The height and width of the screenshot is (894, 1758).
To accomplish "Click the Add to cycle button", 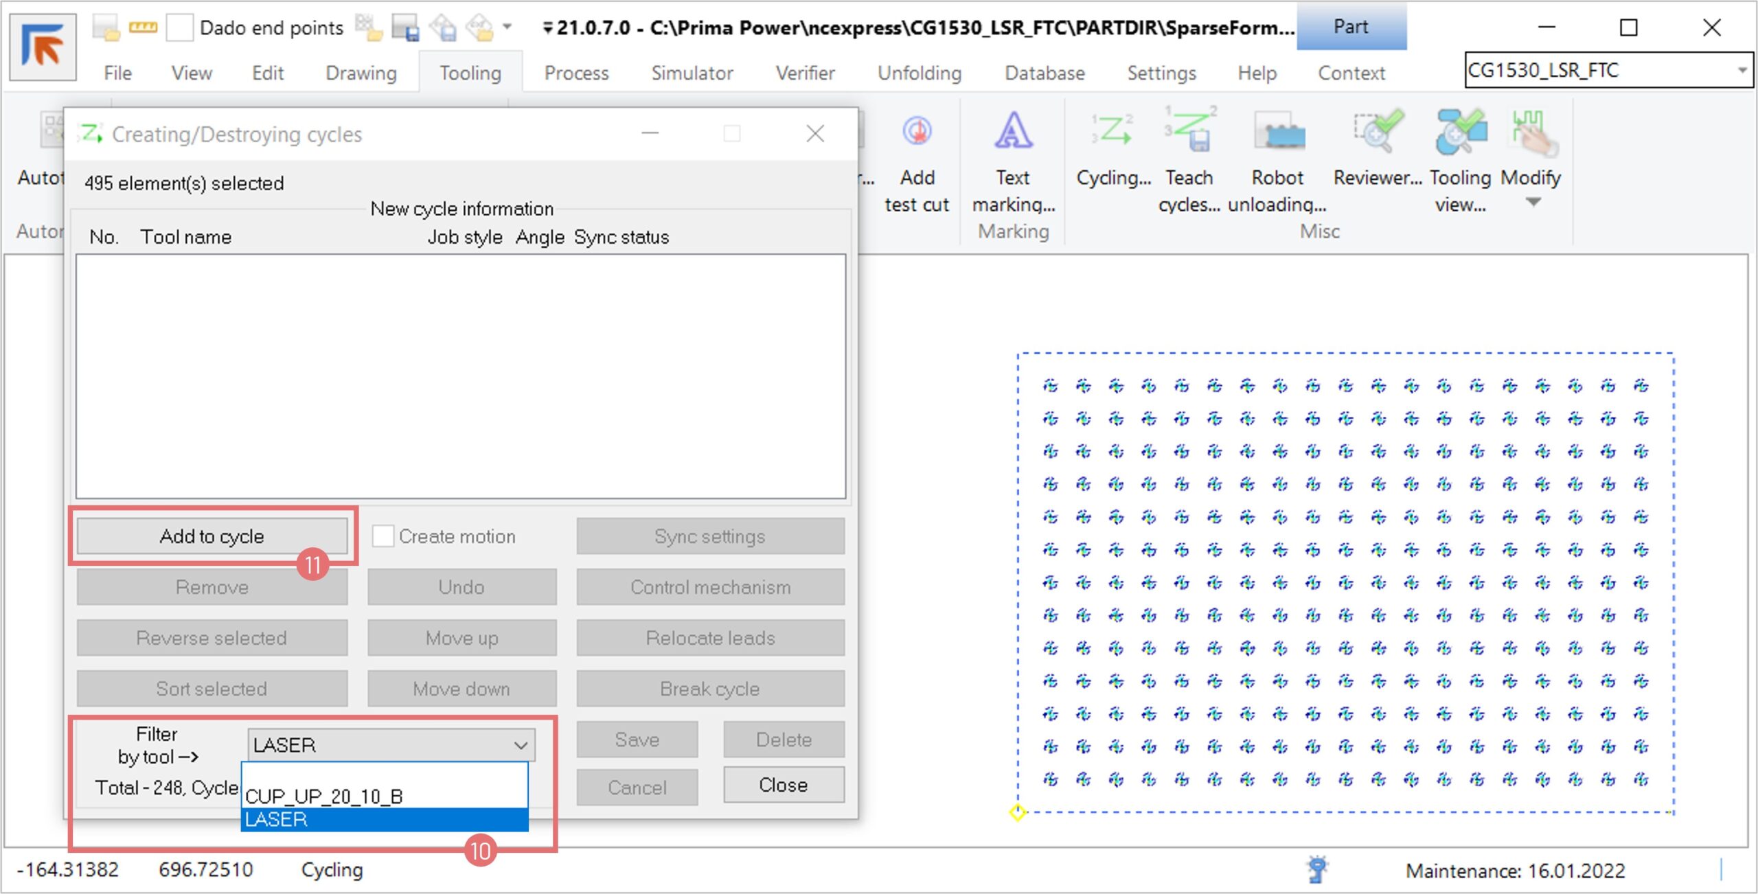I will click(x=212, y=536).
